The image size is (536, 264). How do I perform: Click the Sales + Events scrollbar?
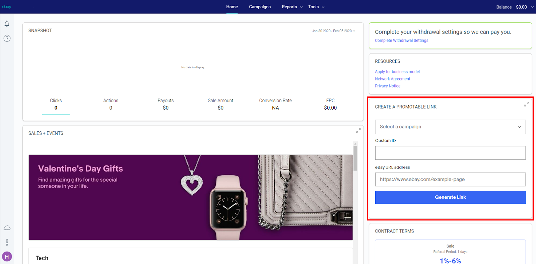coord(355,158)
